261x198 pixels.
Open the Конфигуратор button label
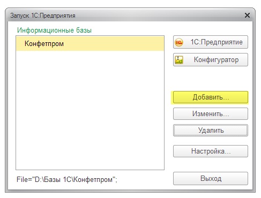216,60
